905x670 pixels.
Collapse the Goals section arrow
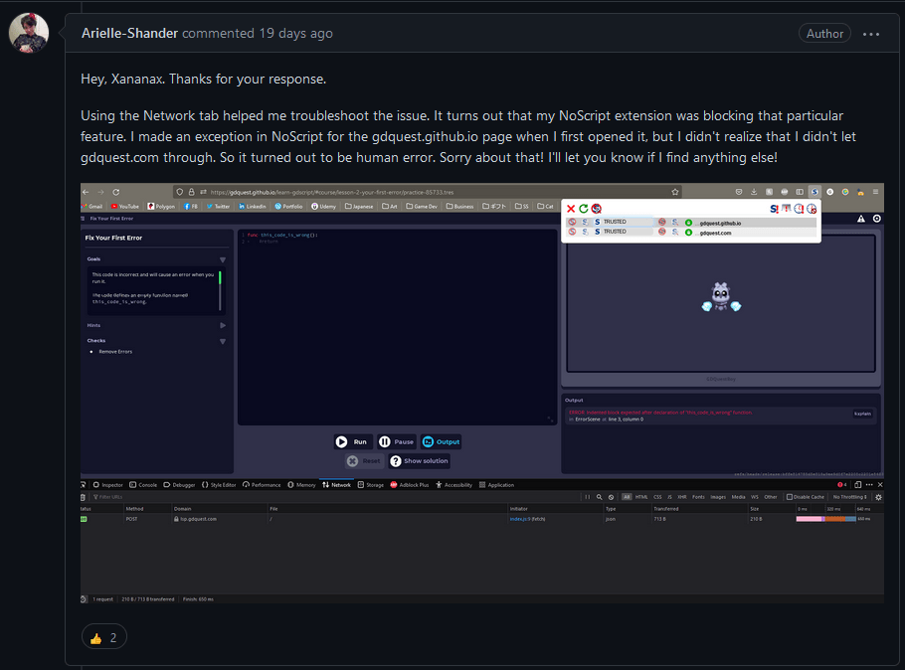coord(222,259)
